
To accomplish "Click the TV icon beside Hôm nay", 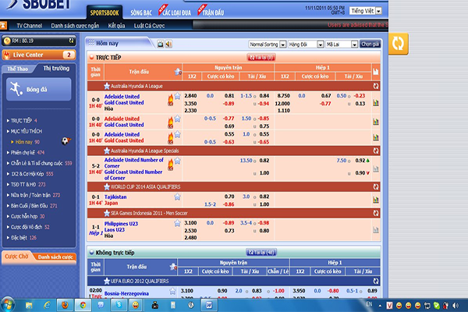I will point(161,44).
